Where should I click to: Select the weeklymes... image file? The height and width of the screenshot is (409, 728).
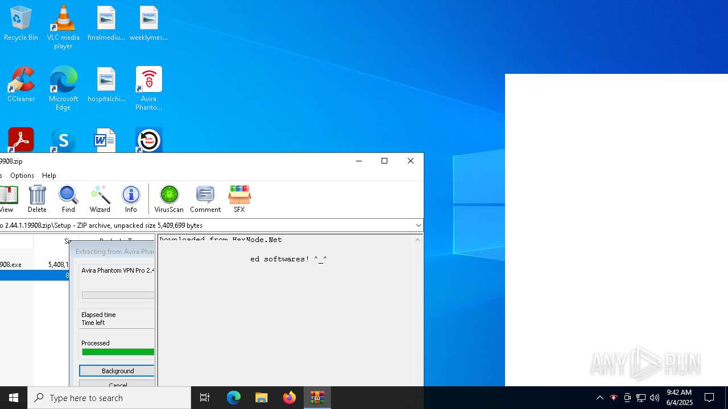pos(148,24)
